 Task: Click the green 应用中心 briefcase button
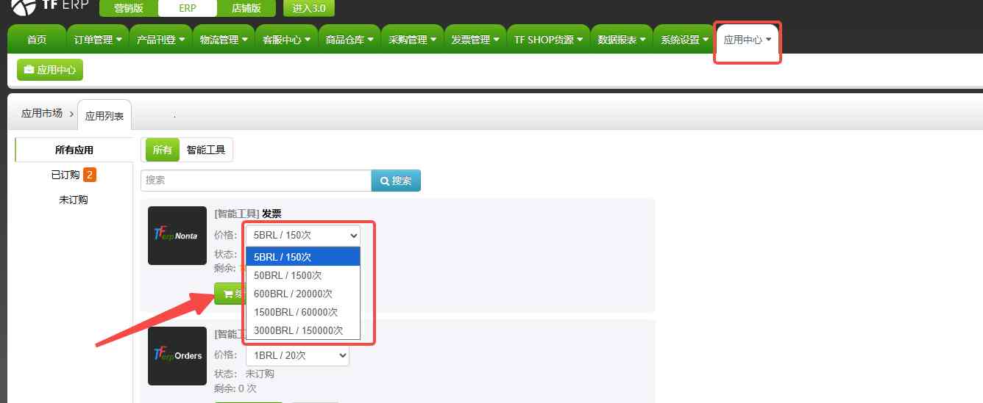point(50,70)
